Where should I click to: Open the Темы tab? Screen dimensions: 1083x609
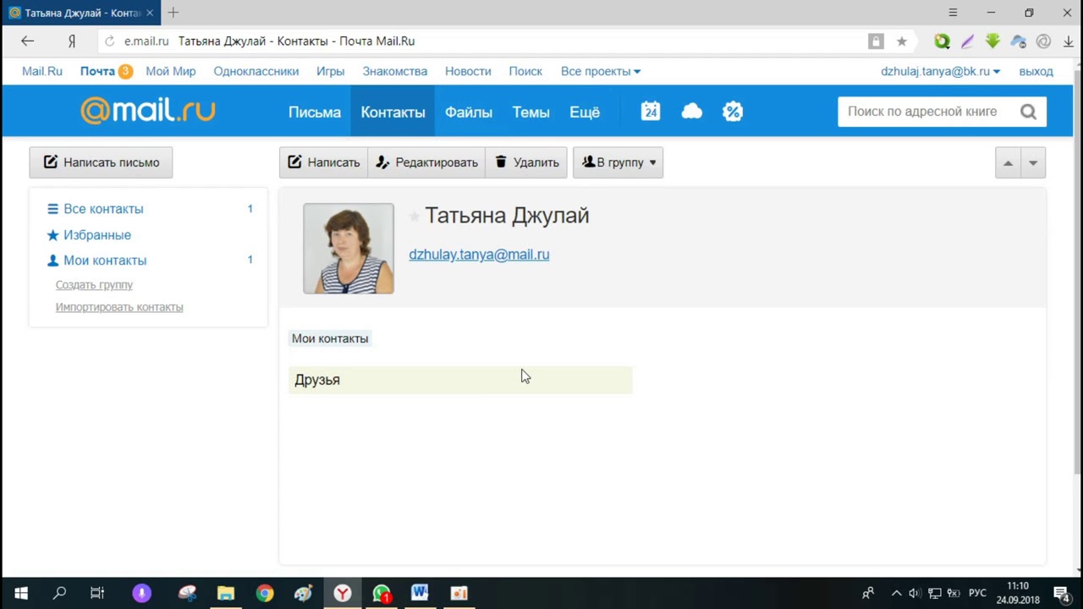coord(531,112)
